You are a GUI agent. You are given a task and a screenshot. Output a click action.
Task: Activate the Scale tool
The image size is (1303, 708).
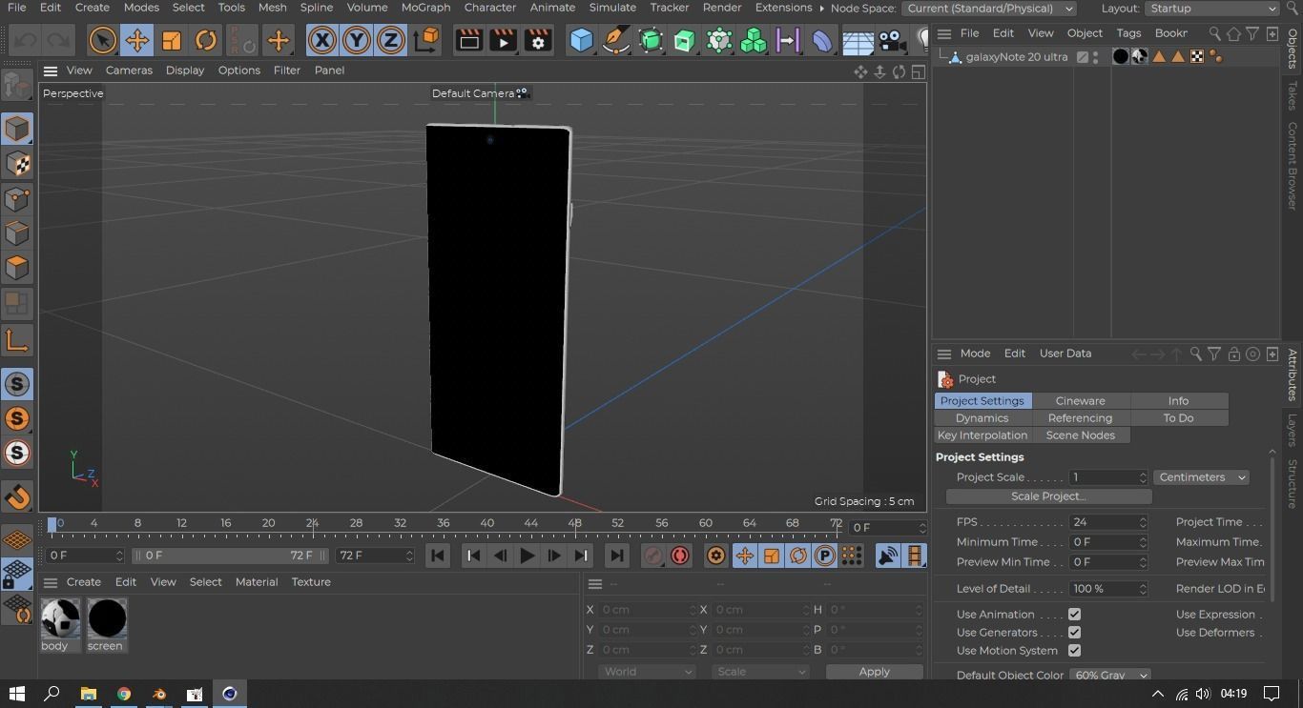click(x=172, y=40)
